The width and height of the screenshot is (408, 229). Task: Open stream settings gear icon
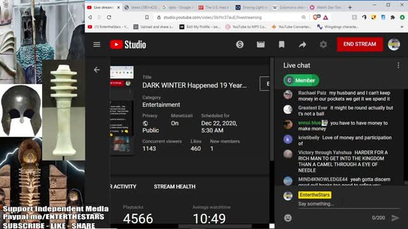[x=323, y=45]
